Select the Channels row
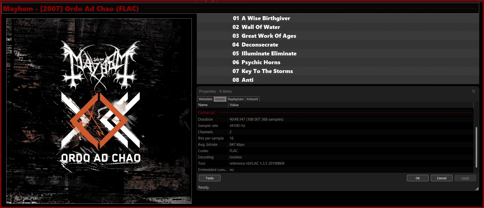Viewport: 484px width, 208px height. (335, 132)
